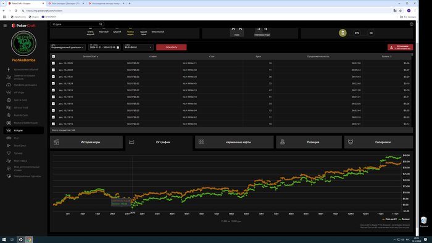The image size is (432, 243).
Task: Switch to История игры tab
Action: (86, 142)
